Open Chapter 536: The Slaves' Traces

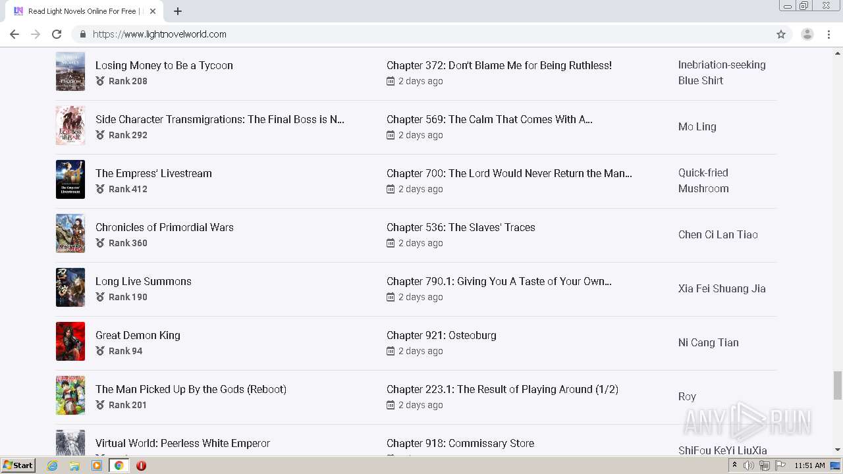point(460,227)
